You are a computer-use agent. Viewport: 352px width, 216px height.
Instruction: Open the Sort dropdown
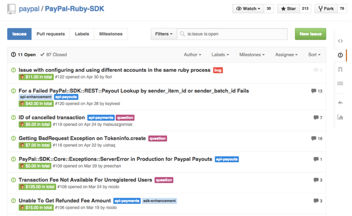click(314, 55)
